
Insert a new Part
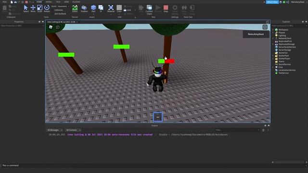[93, 9]
